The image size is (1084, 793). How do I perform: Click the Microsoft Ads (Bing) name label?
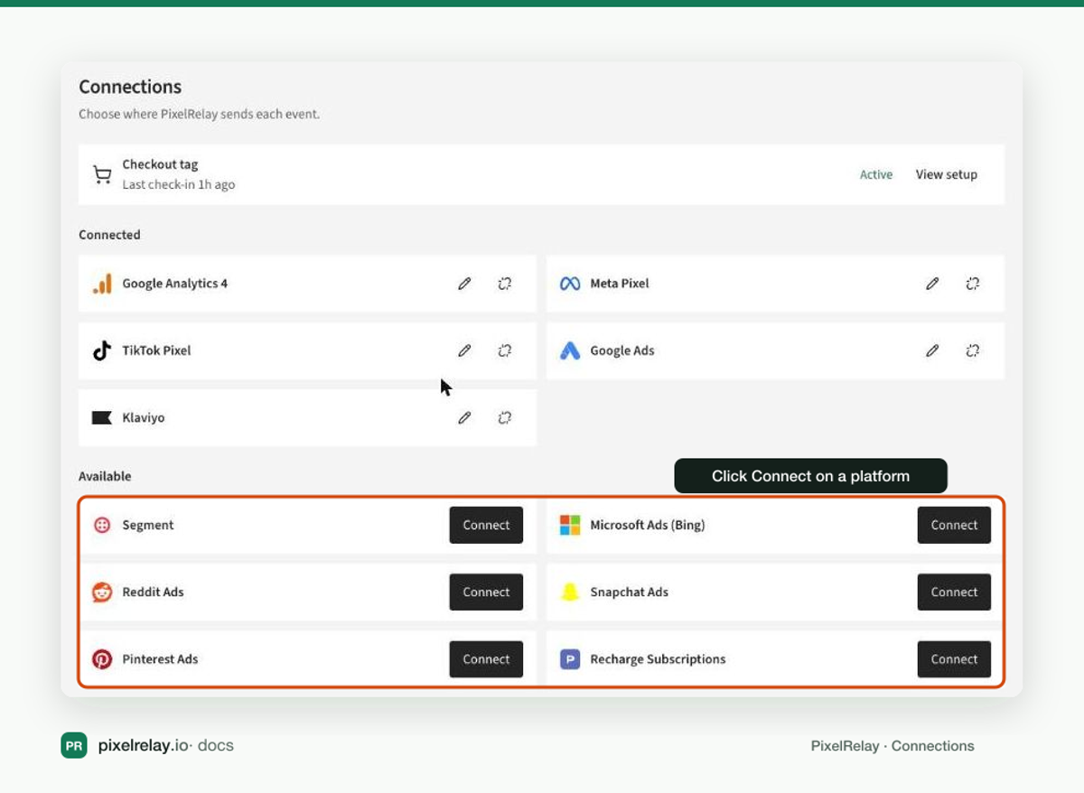648,525
